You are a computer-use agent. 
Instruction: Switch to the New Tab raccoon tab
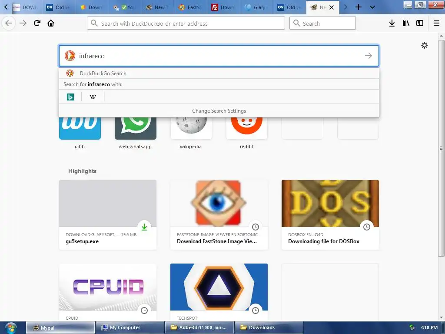point(157,7)
